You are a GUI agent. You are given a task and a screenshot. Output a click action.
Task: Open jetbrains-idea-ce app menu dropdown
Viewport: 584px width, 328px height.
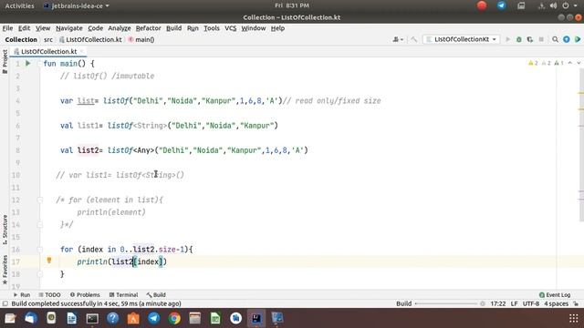(x=77, y=6)
